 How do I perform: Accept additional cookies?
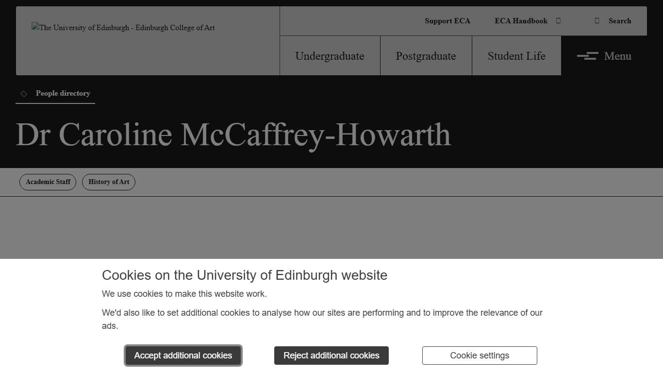183,356
